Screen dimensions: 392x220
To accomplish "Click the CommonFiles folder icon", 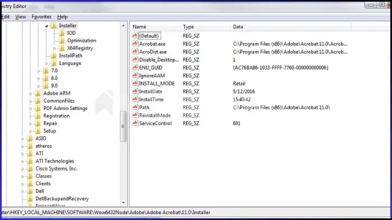I will coord(38,100).
